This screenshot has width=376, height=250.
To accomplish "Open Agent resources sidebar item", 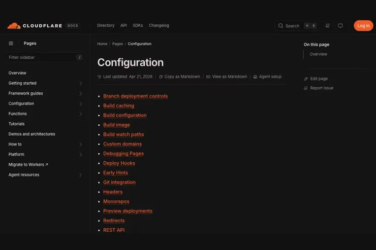I will (x=24, y=175).
